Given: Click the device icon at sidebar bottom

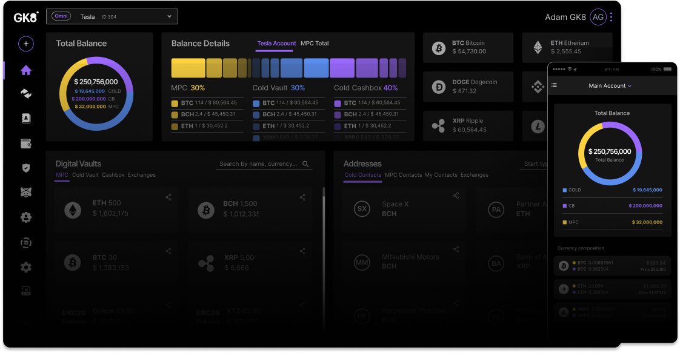Looking at the screenshot, I should (26, 291).
